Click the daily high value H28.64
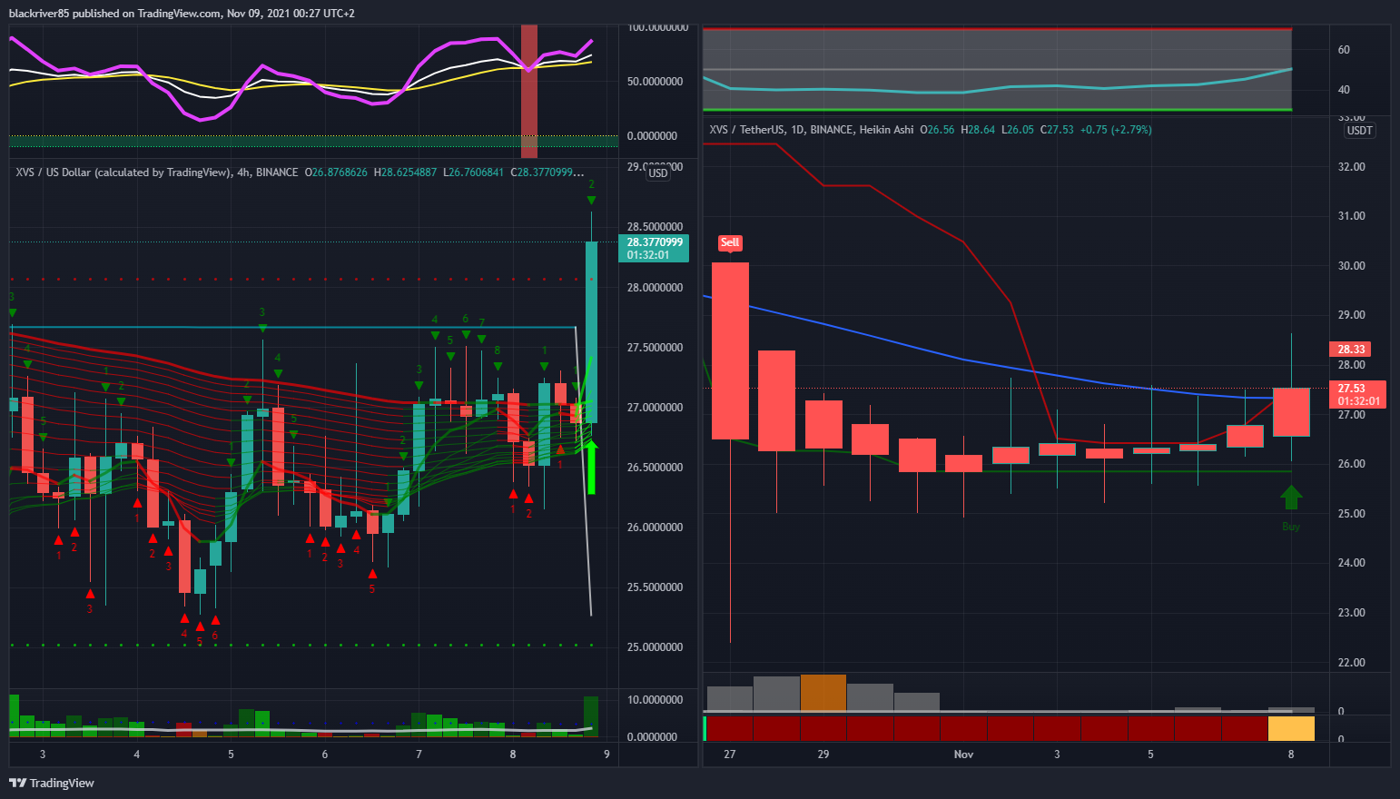Viewport: 1400px width, 799px height. (x=978, y=130)
